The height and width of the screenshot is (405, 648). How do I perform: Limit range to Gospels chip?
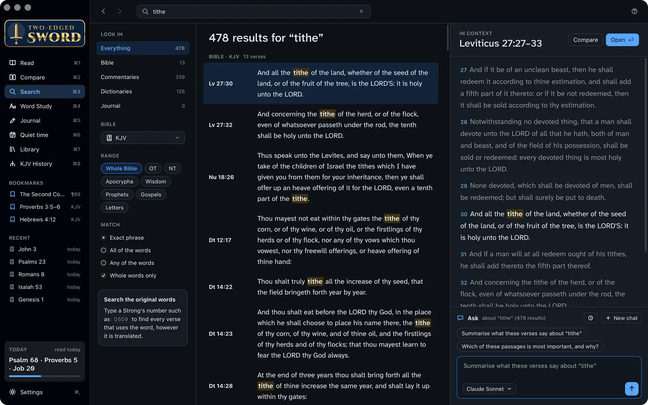pyautogui.click(x=151, y=194)
